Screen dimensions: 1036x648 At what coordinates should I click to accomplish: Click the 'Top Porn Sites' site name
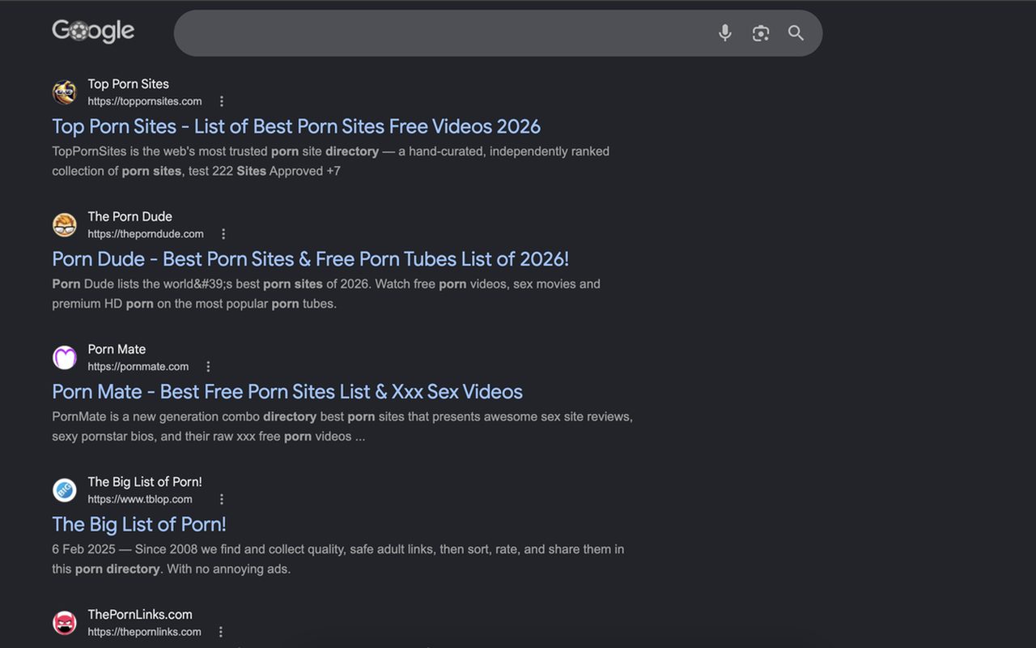point(129,84)
